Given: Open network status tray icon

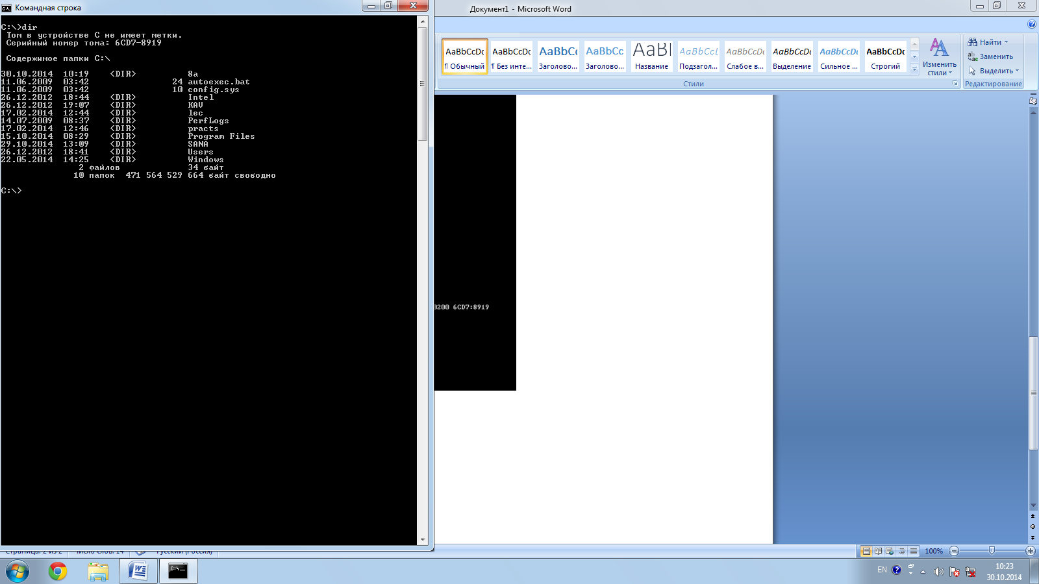Looking at the screenshot, I should (x=970, y=572).
